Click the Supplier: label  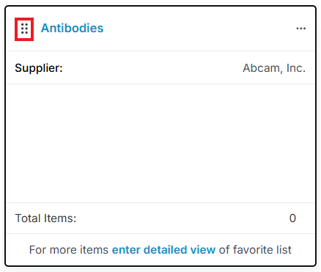[x=39, y=68]
